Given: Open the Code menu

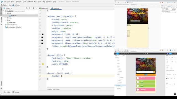Looking at the screenshot, I should pyautogui.click(x=24, y=2).
